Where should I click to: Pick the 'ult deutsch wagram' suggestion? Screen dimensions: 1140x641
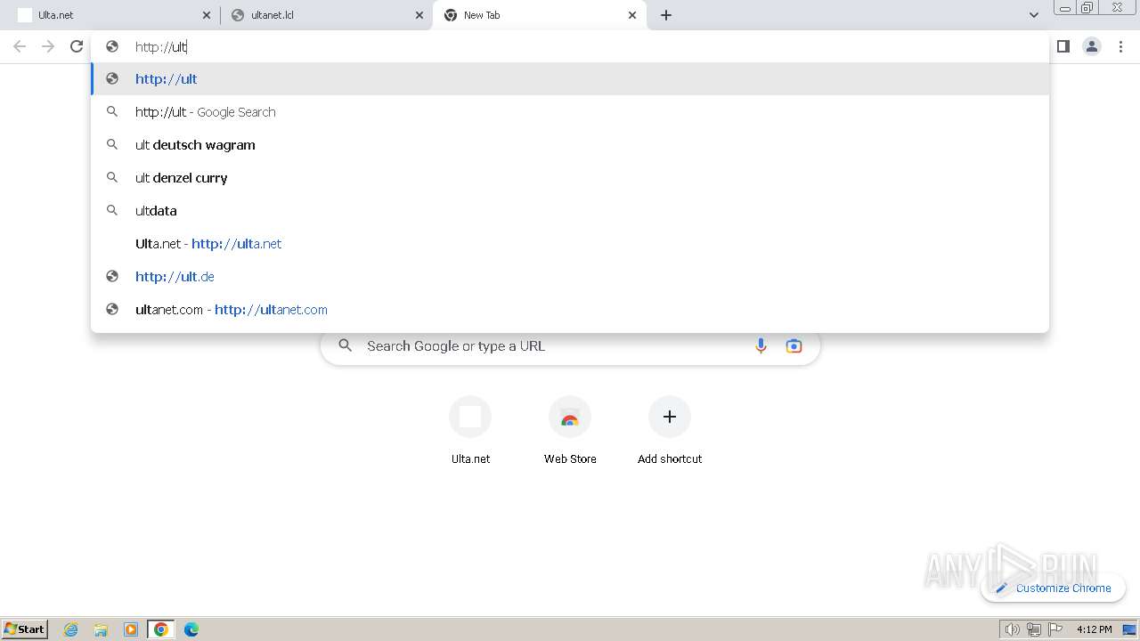click(570, 144)
